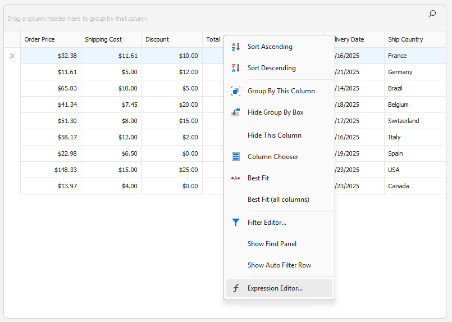Click the Group By This Column icon

(x=235, y=91)
